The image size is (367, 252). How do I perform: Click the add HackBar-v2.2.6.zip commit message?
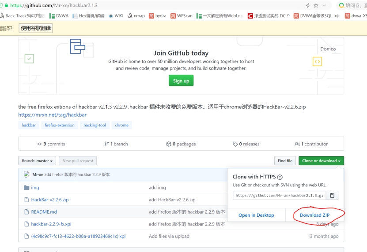[x=172, y=200]
